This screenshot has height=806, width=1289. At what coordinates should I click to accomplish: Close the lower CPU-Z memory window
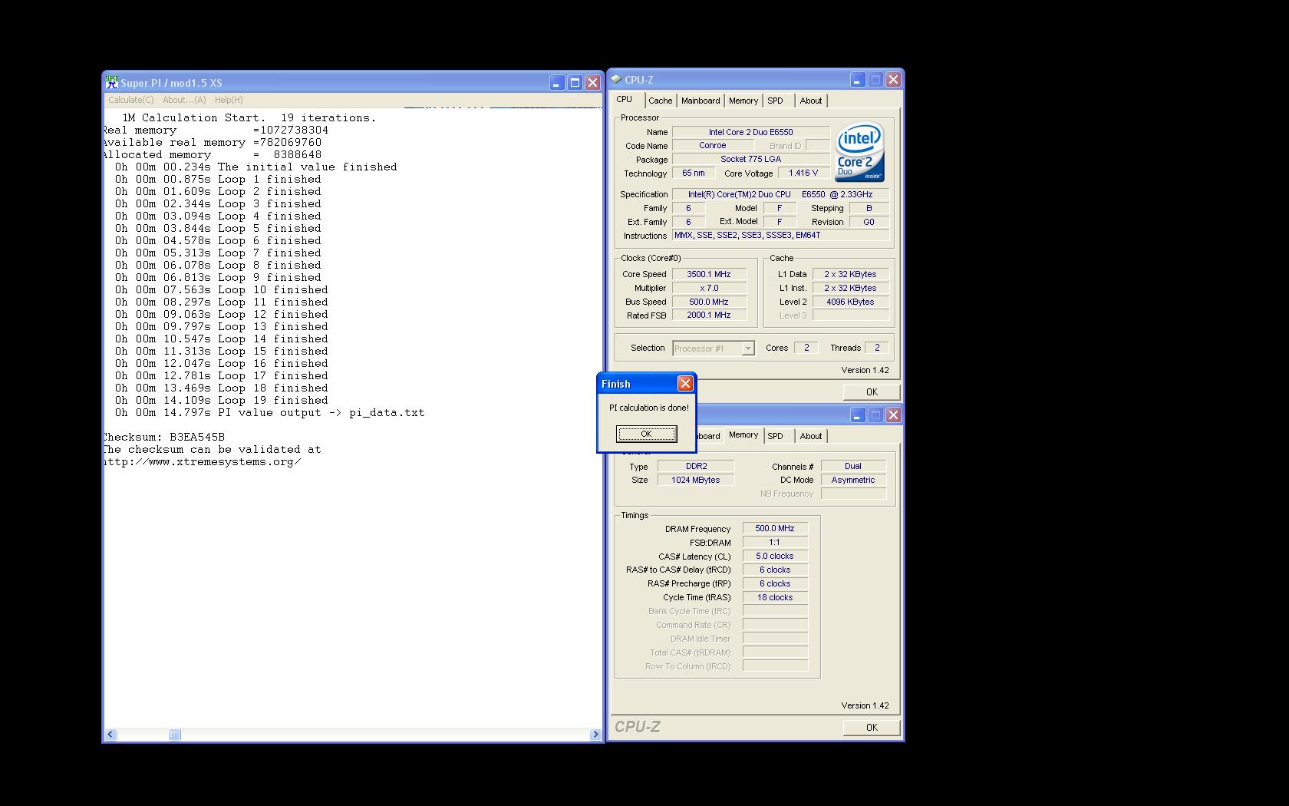(893, 415)
